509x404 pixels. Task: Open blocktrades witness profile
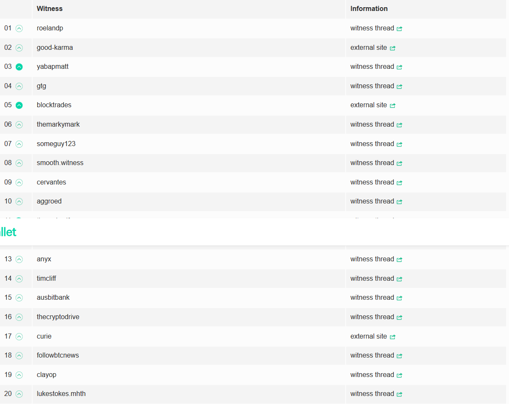click(54, 105)
